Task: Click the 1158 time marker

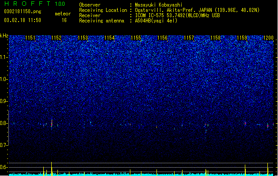Action: coord(215,38)
